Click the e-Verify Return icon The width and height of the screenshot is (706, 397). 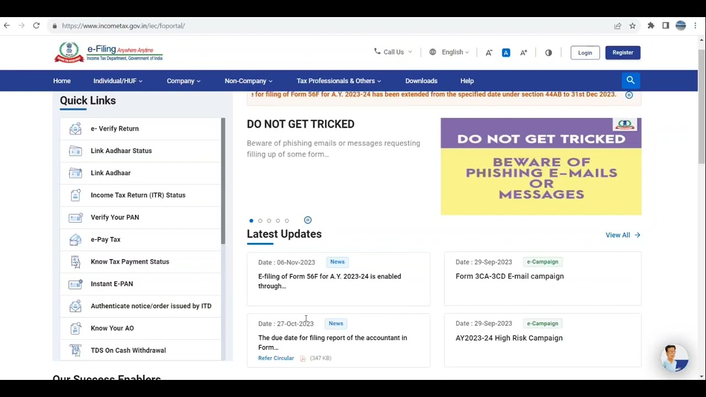pyautogui.click(x=76, y=128)
